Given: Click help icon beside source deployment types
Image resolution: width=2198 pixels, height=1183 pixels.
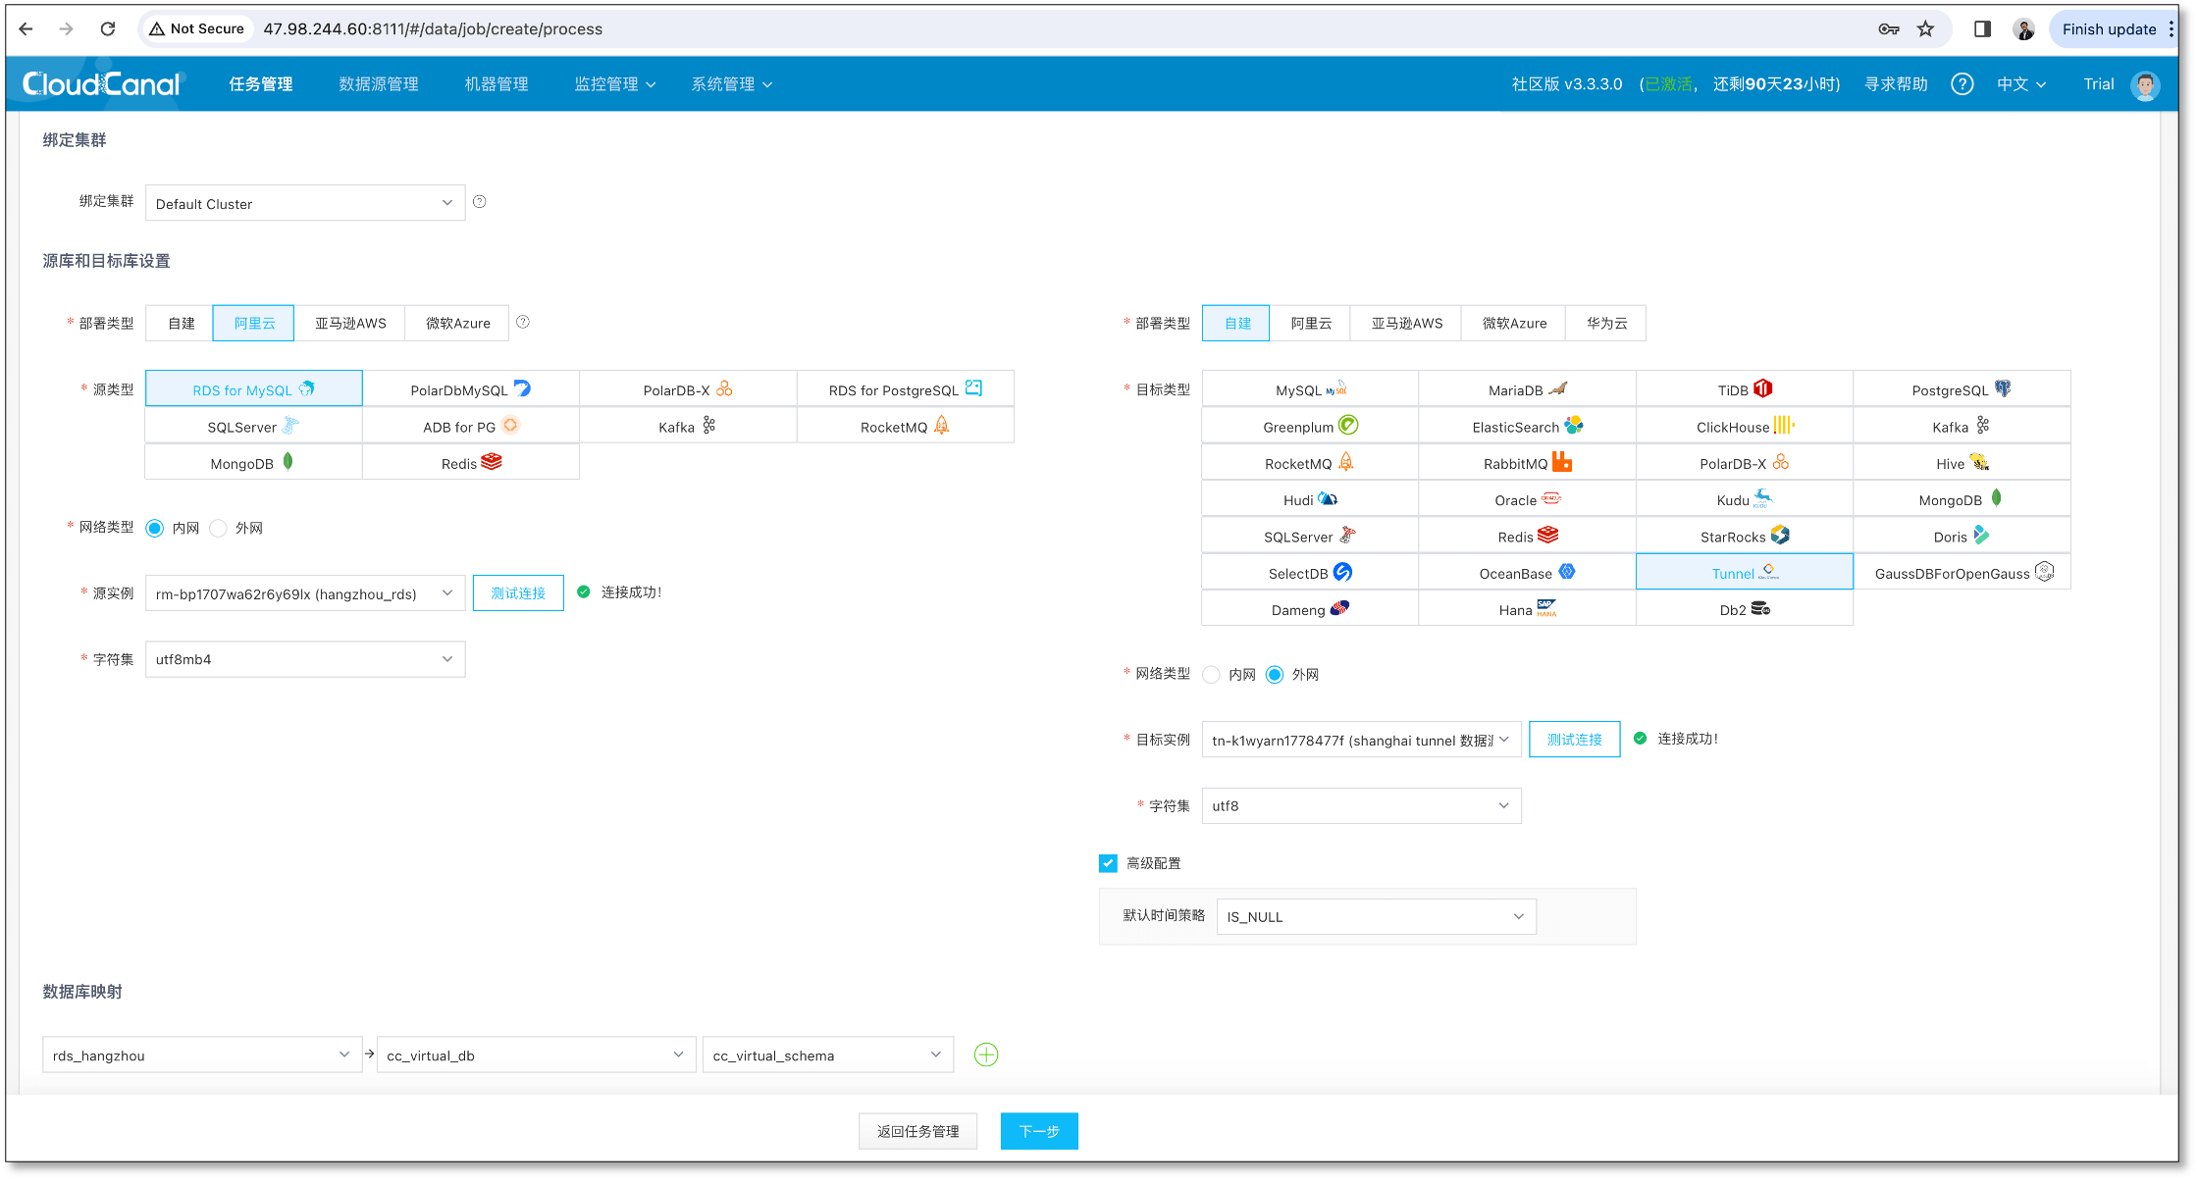Looking at the screenshot, I should pos(523,322).
